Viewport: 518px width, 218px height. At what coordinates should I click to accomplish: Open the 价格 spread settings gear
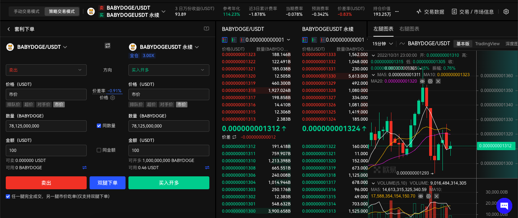coord(113,98)
